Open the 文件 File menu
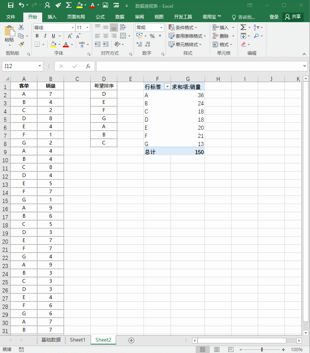This screenshot has width=310, height=353. pyautogui.click(x=11, y=17)
